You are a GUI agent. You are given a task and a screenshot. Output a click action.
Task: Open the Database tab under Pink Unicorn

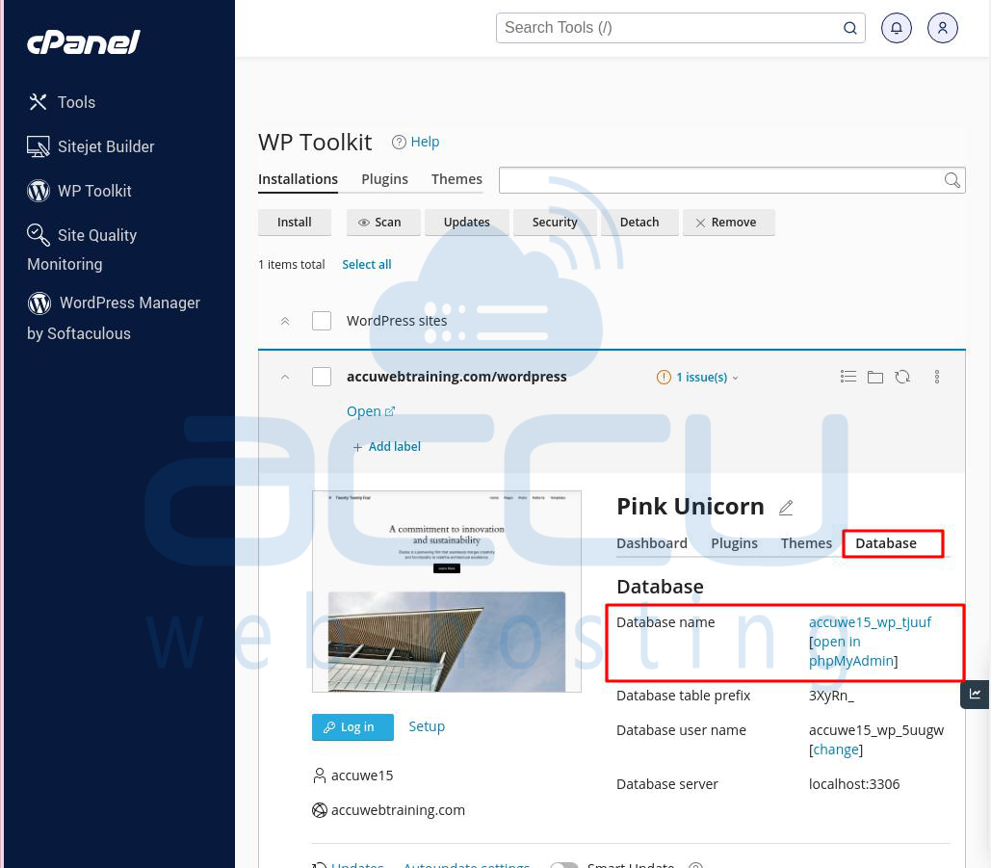(x=885, y=543)
